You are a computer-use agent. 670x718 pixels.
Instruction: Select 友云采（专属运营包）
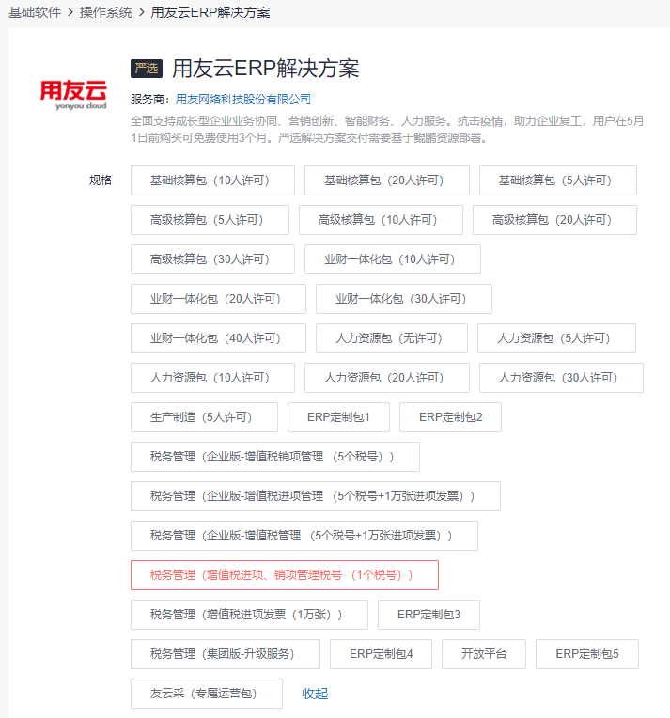[x=207, y=694]
